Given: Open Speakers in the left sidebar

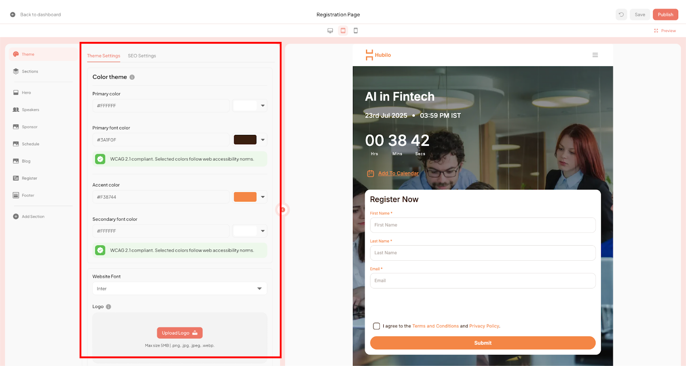Looking at the screenshot, I should (30, 110).
